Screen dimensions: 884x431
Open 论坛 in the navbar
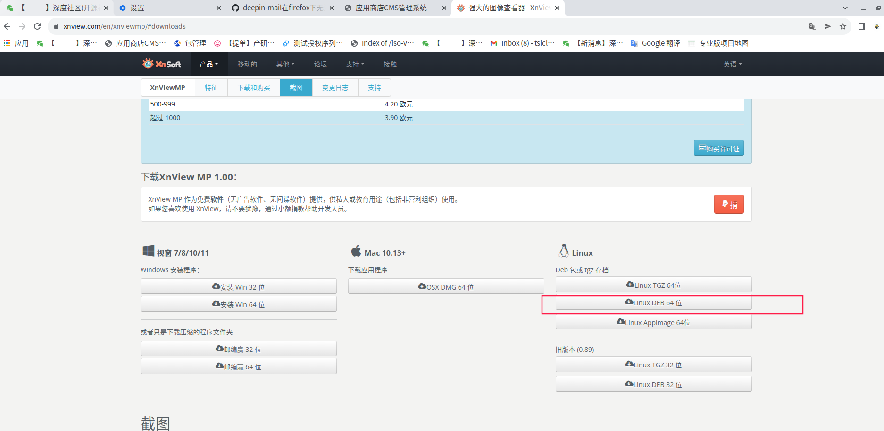click(320, 64)
